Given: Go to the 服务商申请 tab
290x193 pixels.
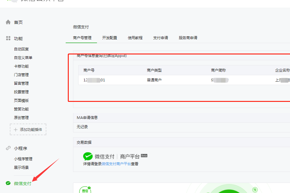Looking at the screenshot, I should pos(188,38).
